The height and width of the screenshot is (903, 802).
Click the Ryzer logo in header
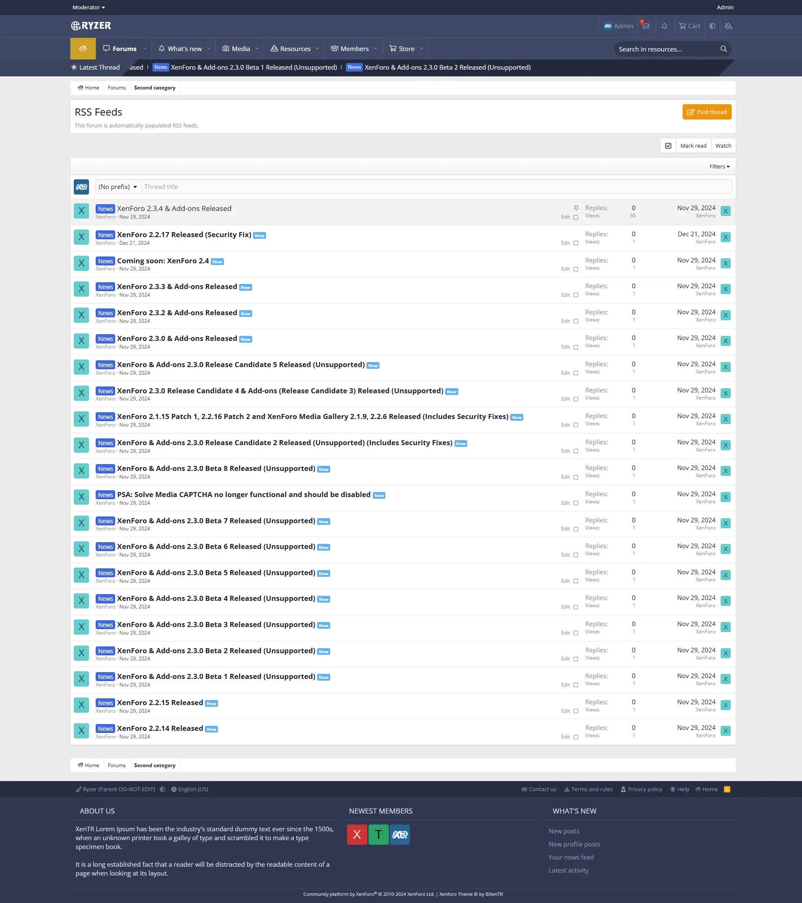pyautogui.click(x=91, y=26)
